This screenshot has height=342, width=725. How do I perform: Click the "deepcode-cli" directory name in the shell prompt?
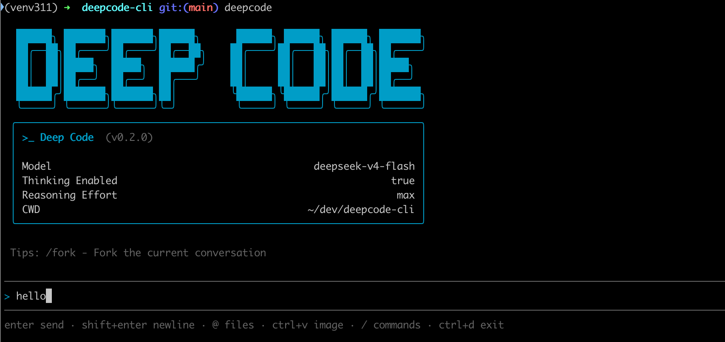[x=117, y=8]
